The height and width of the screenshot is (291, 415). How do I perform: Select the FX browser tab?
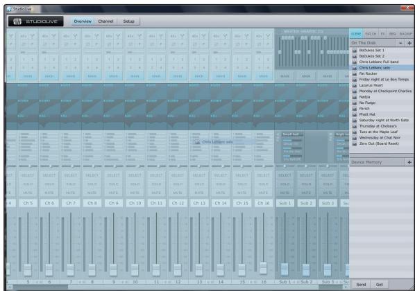pyautogui.click(x=382, y=34)
